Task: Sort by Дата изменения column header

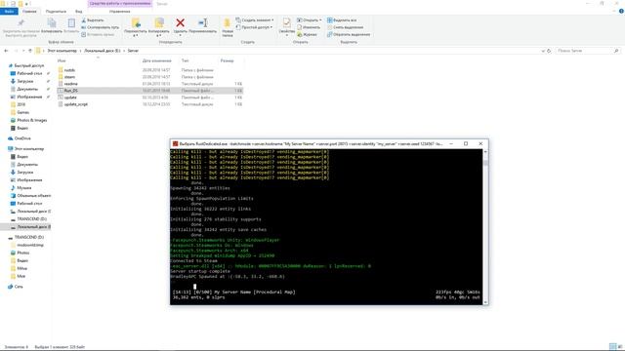Action: [x=156, y=60]
